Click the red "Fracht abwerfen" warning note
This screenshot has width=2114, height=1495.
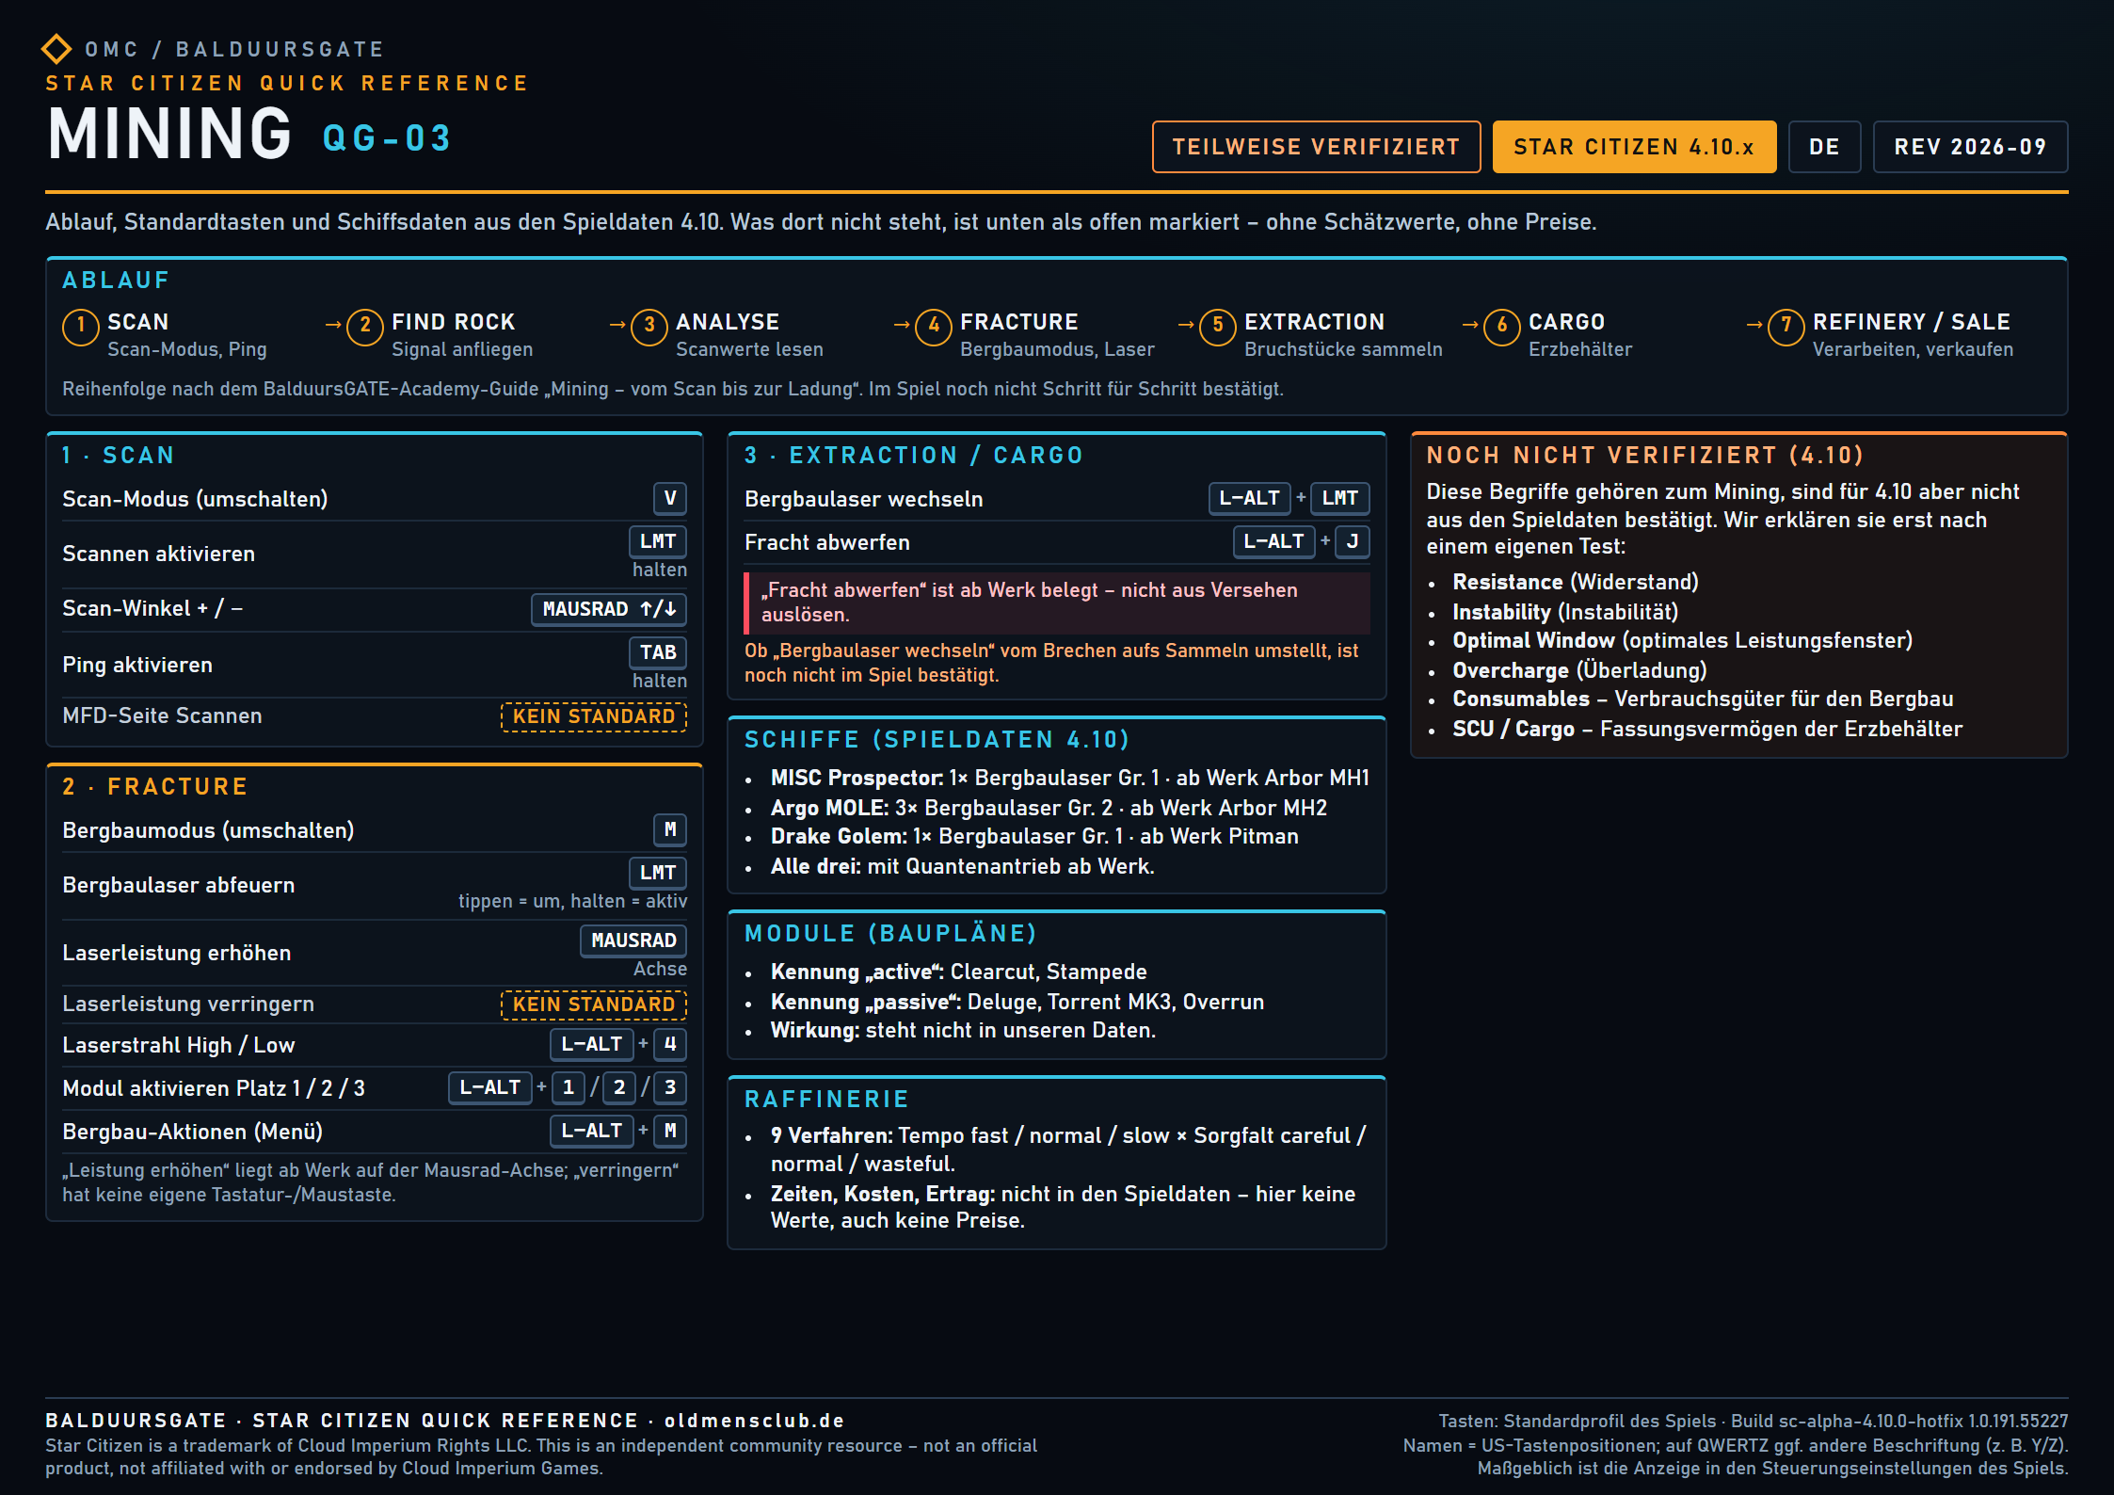tap(1057, 603)
